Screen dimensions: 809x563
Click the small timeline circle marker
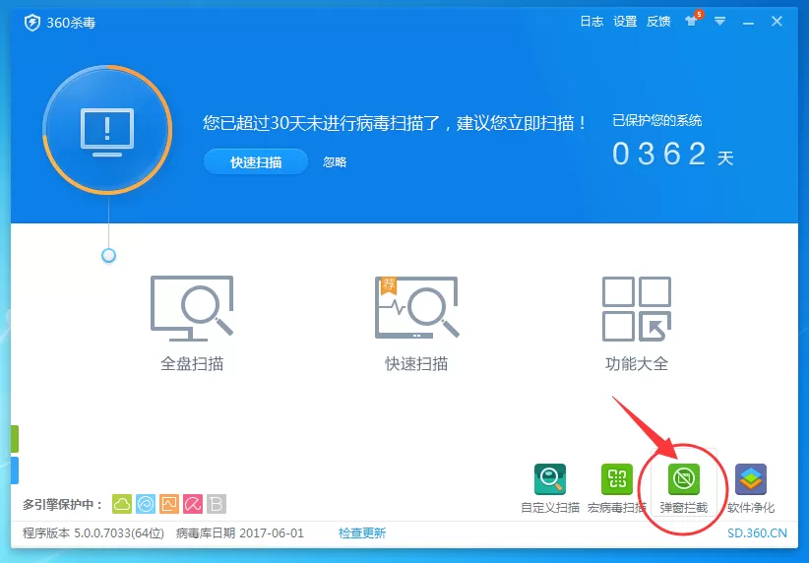[x=108, y=256]
